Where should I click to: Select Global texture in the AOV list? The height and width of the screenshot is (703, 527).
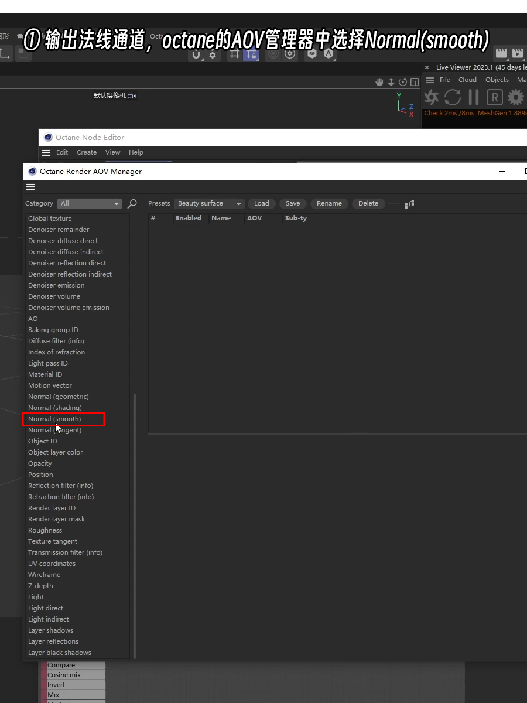coord(50,219)
